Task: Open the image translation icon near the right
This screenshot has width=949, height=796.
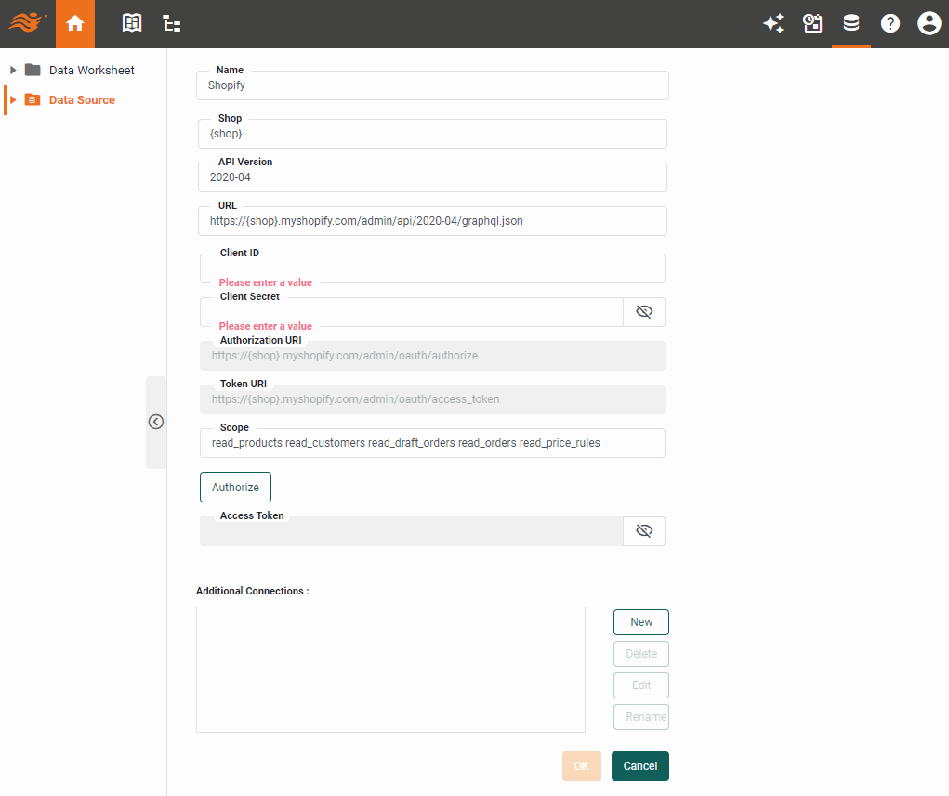Action: tap(812, 23)
